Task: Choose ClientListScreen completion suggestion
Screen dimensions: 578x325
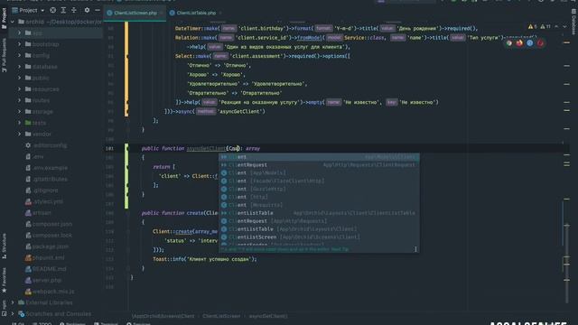Action: pos(319,237)
